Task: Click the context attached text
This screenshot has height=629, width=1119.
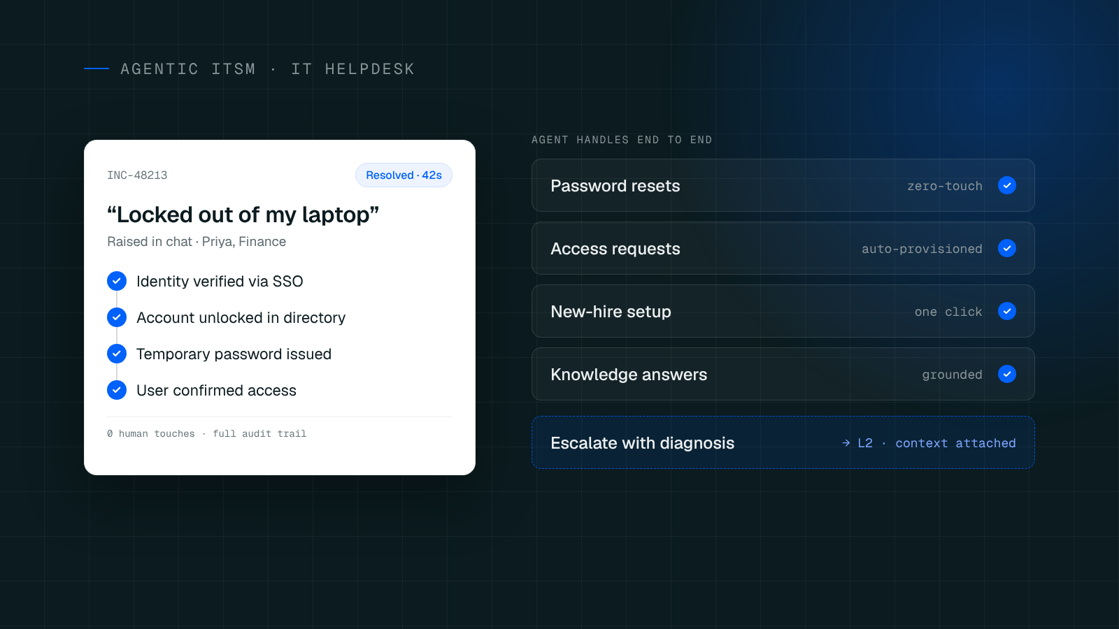Action: pos(955,443)
